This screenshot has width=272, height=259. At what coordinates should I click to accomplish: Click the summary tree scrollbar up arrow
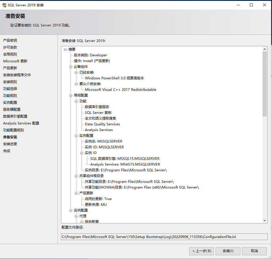pos(265,49)
